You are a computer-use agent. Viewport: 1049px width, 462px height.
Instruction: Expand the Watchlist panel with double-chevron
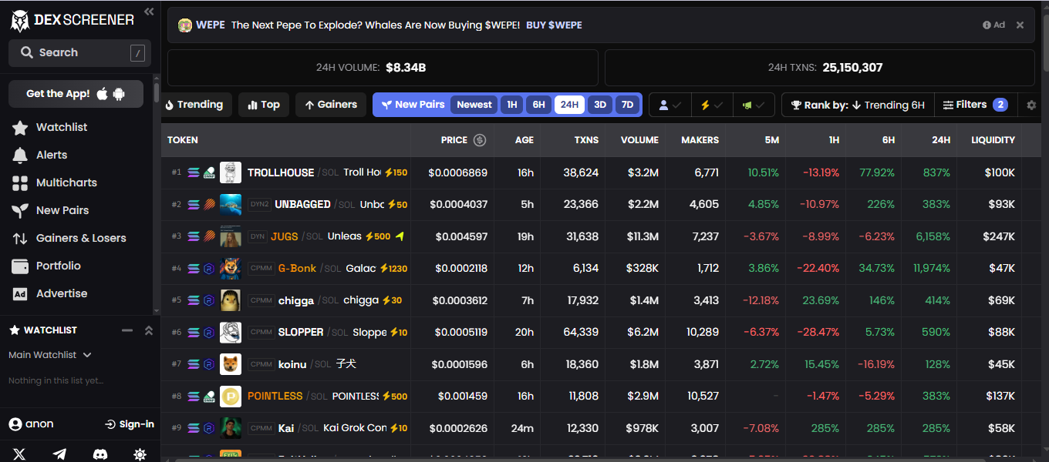point(149,330)
